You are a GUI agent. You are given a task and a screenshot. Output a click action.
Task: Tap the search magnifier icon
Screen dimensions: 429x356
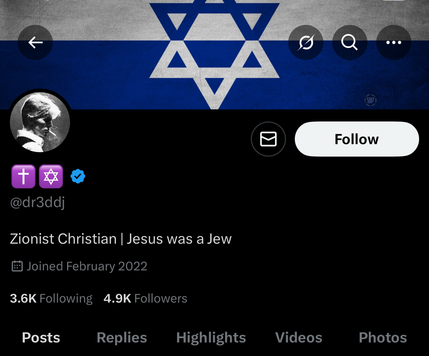[x=349, y=43]
